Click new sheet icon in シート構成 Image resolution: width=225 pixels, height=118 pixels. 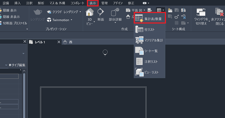coord(170,10)
